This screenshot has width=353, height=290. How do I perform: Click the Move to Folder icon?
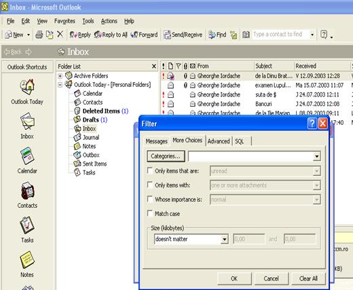50,35
